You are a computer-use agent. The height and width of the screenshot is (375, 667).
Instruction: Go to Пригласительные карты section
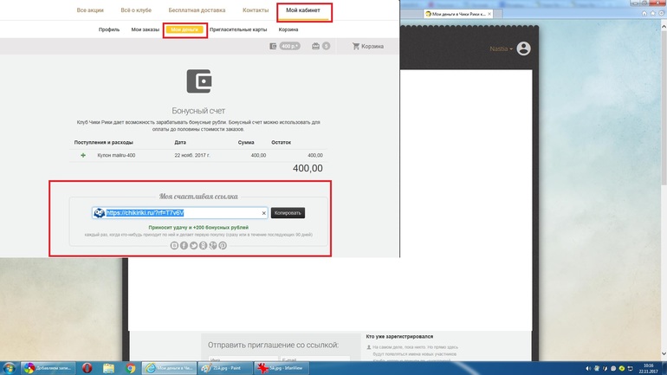tap(240, 29)
